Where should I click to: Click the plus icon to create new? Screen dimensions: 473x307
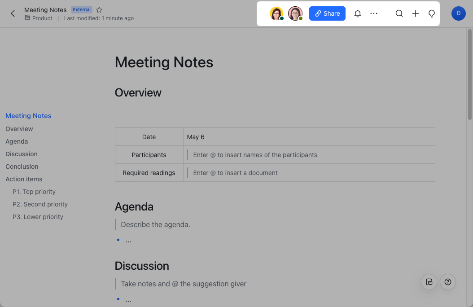click(x=416, y=13)
